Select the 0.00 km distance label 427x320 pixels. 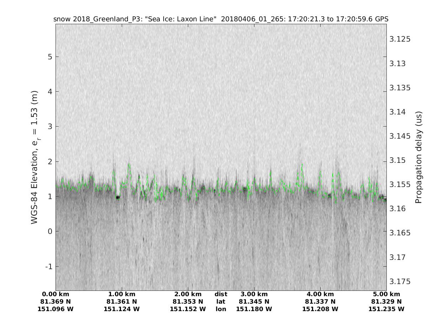[x=56, y=294]
